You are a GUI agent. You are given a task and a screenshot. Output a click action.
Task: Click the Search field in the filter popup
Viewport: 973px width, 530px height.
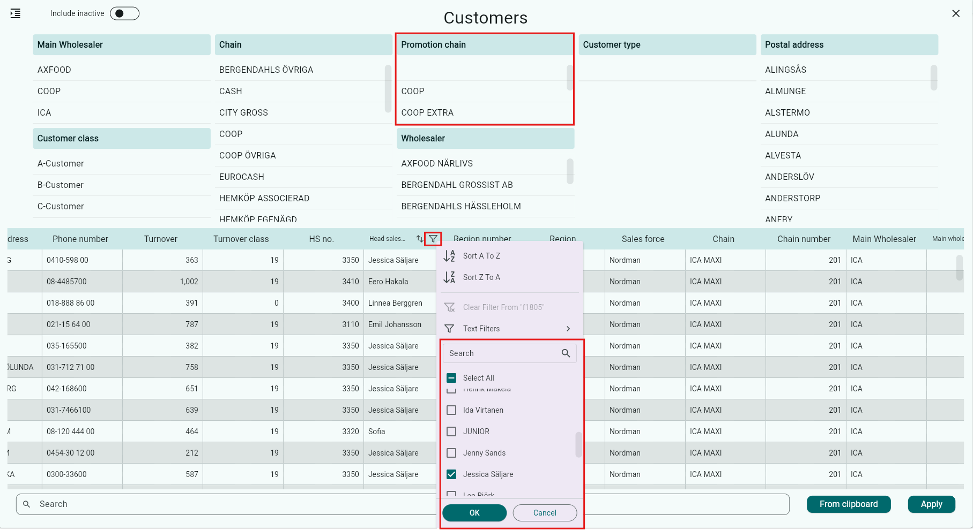click(x=509, y=353)
